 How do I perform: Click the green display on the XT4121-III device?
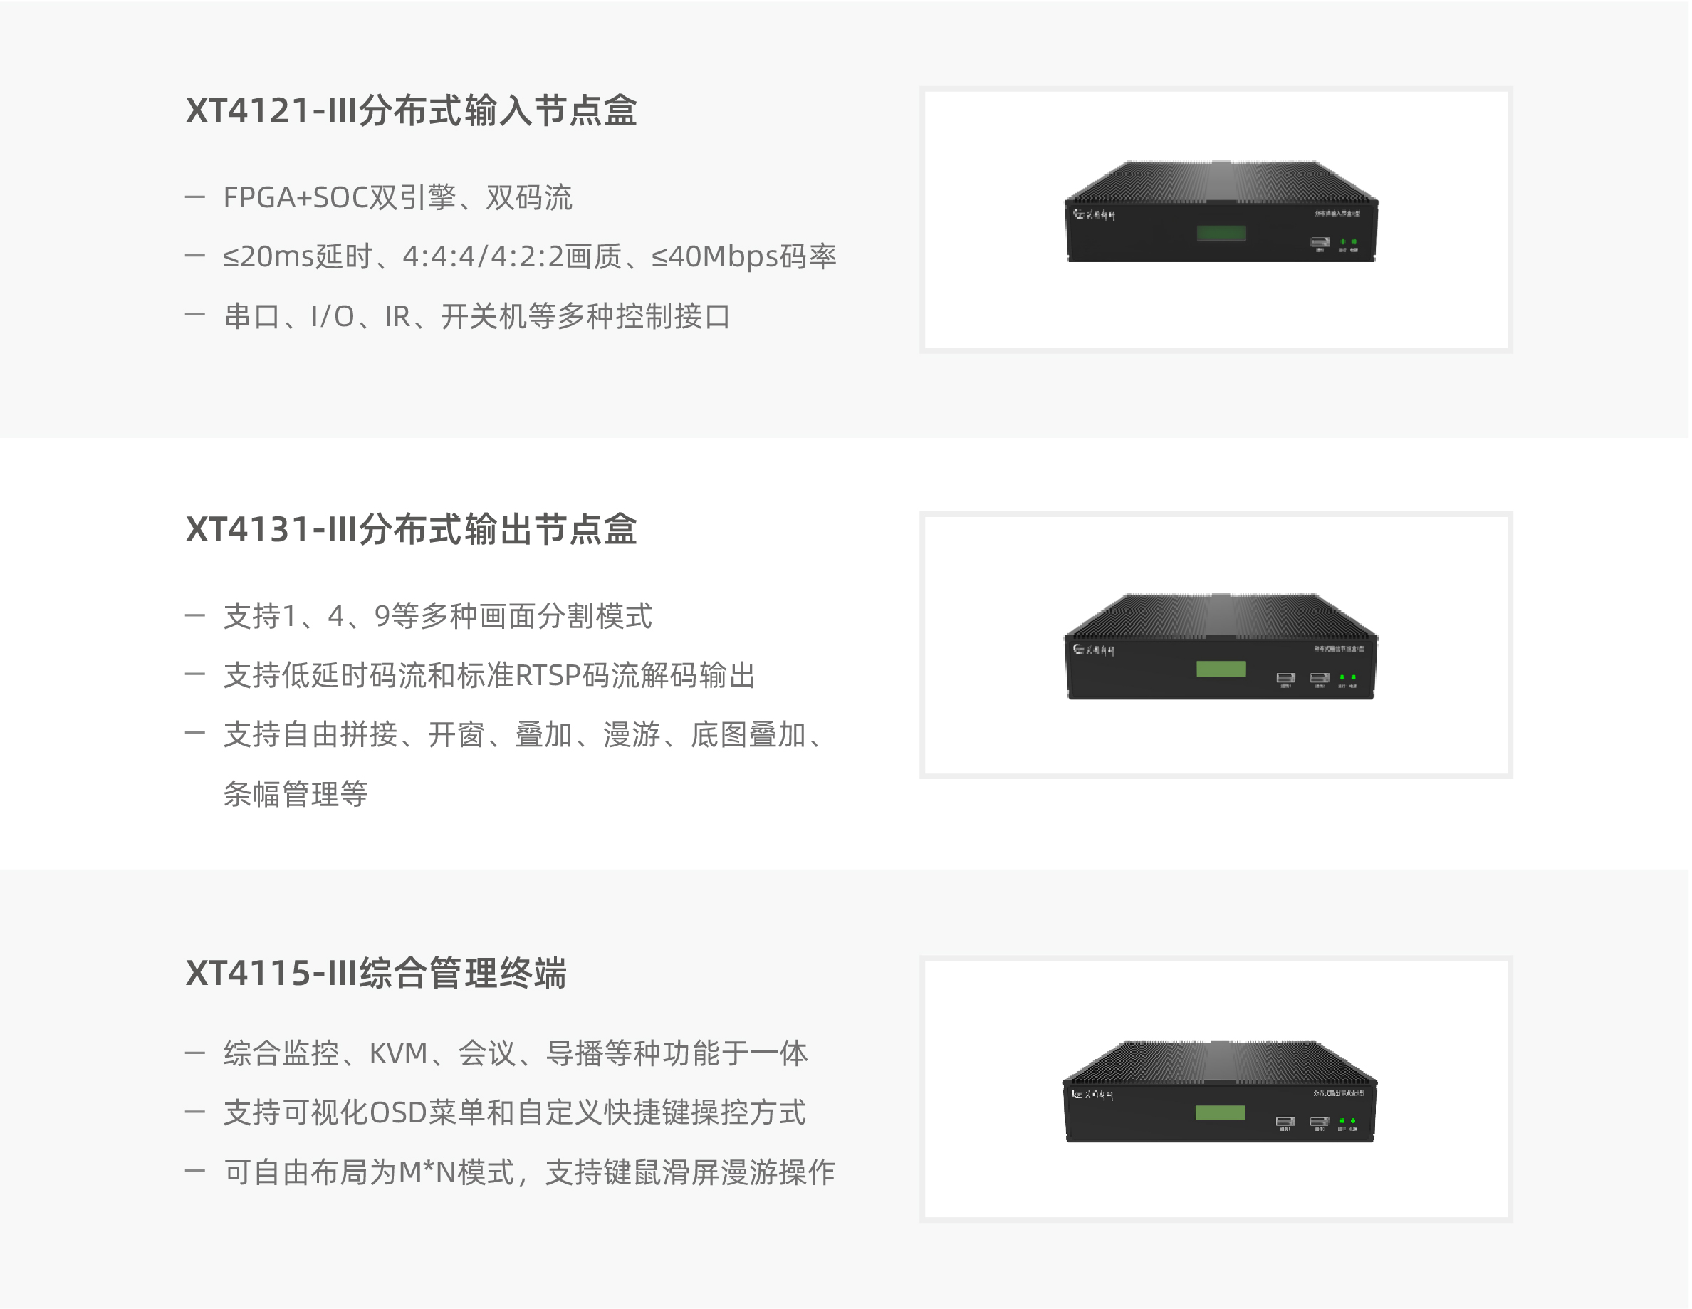(x=1221, y=234)
